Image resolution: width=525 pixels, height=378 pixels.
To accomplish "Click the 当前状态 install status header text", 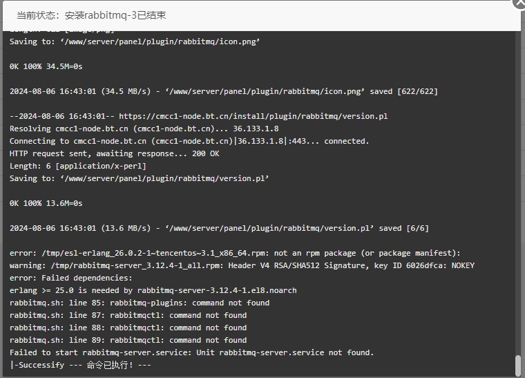I will click(x=91, y=15).
